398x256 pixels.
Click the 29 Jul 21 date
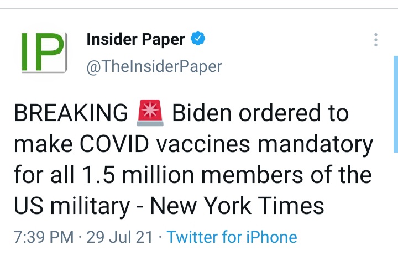[x=118, y=237]
